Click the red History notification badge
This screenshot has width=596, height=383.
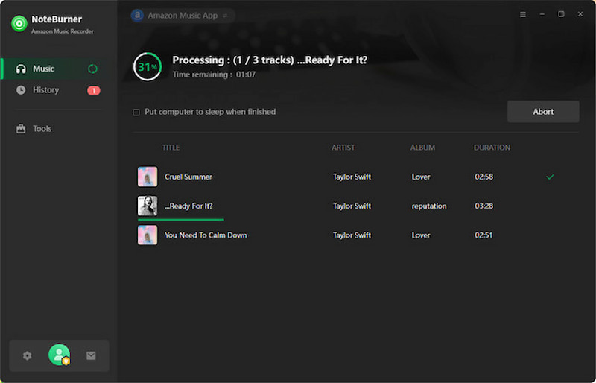click(x=94, y=90)
